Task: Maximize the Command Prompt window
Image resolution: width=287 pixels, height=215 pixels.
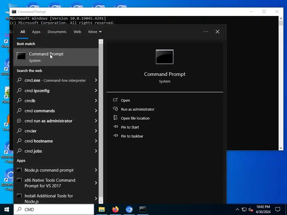Action: tap(264, 11)
